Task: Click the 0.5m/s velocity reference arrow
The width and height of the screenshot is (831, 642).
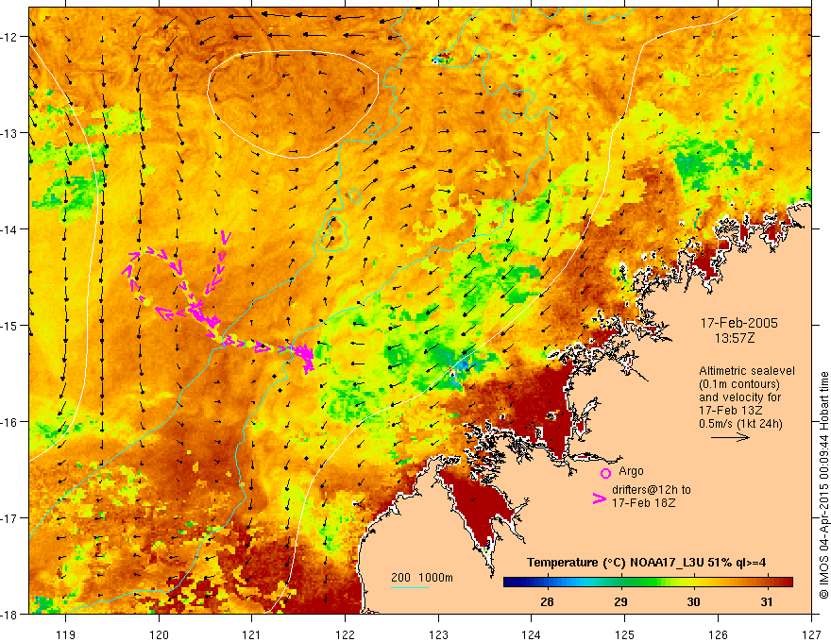Action: point(730,437)
